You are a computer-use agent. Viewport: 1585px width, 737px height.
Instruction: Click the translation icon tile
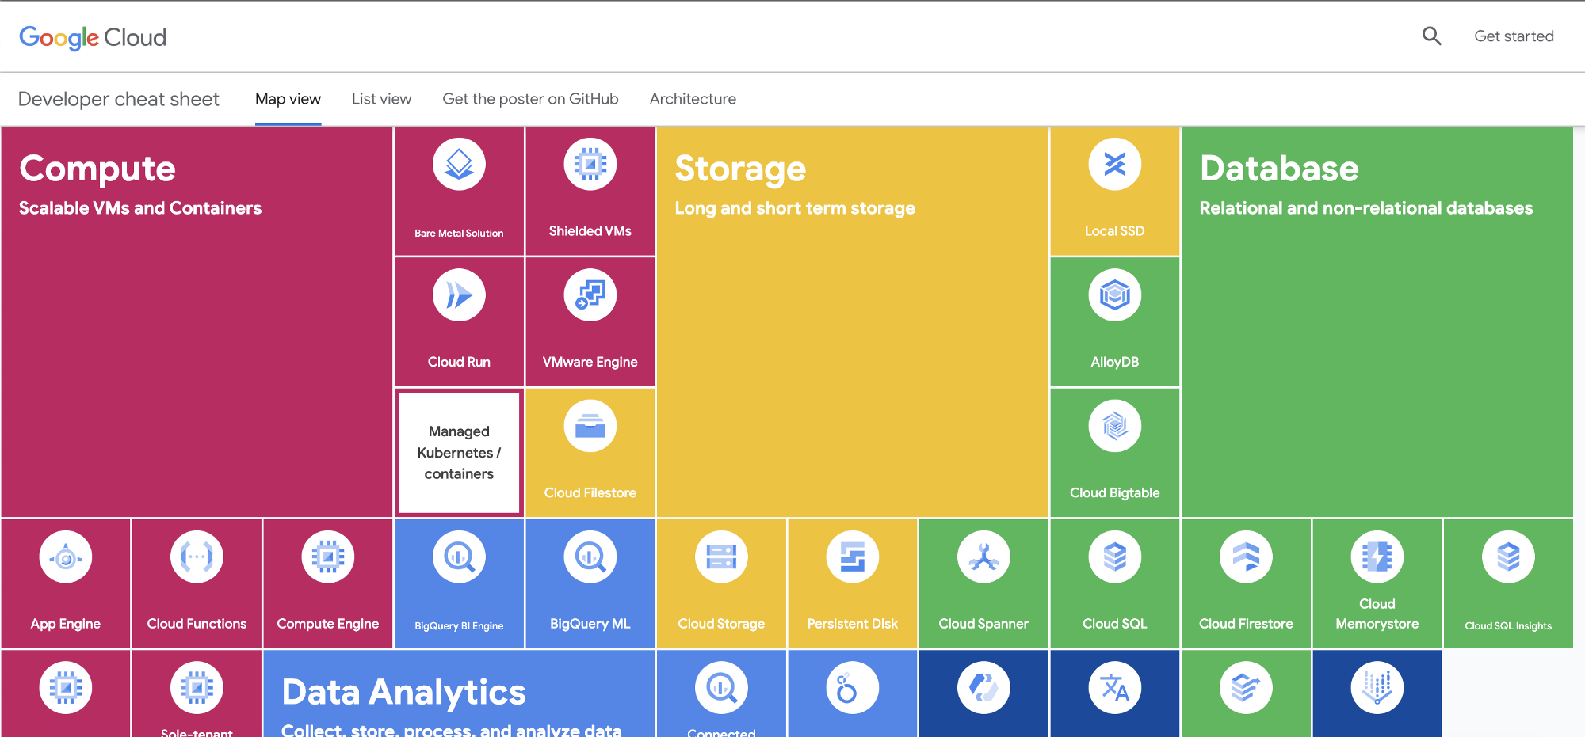(x=1115, y=688)
